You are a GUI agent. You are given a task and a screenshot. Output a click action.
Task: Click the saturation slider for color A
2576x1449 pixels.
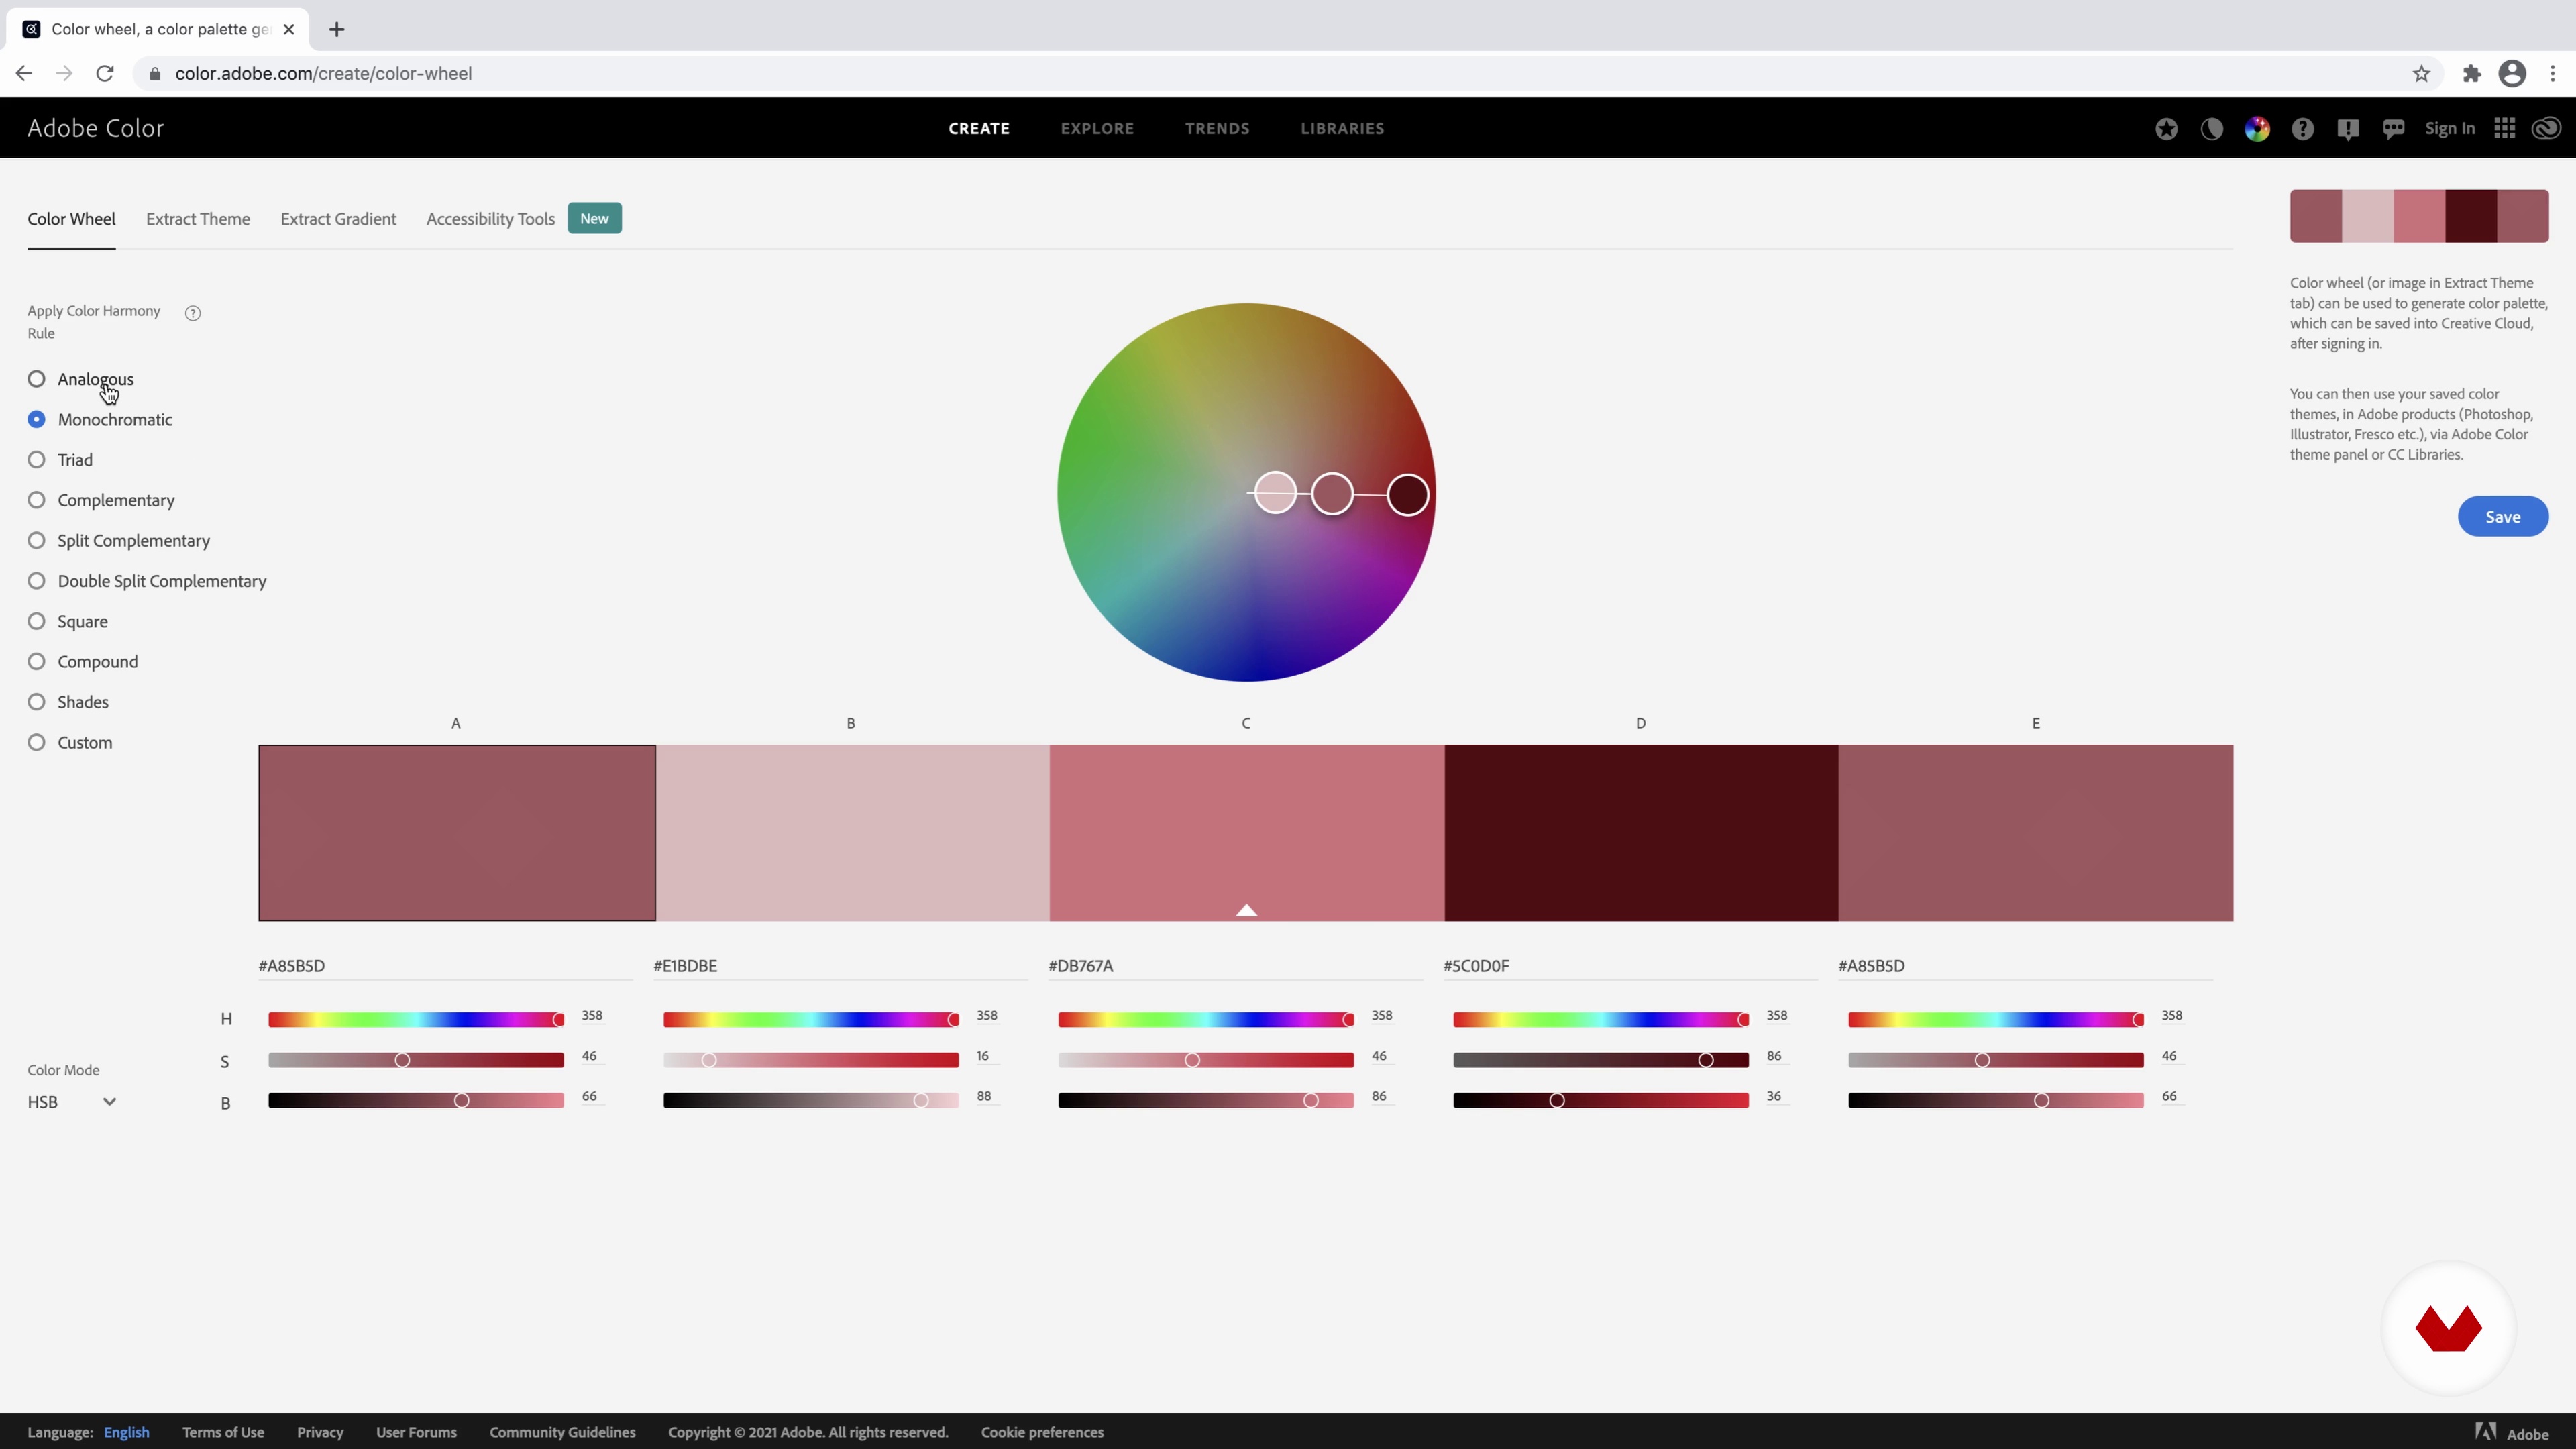tap(416, 1060)
